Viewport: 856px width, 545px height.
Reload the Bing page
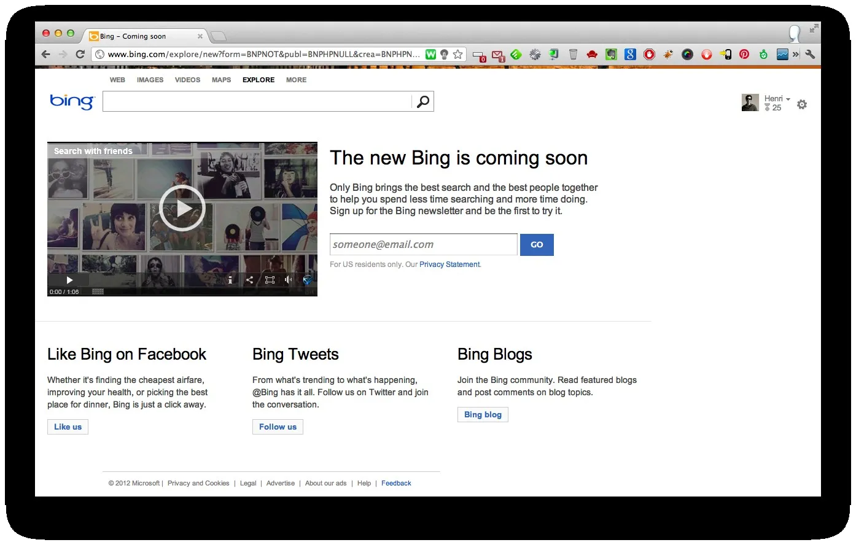[80, 54]
